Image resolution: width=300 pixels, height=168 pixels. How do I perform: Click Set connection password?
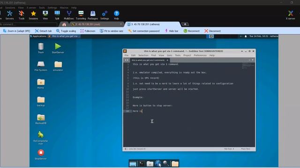[x=144, y=31]
